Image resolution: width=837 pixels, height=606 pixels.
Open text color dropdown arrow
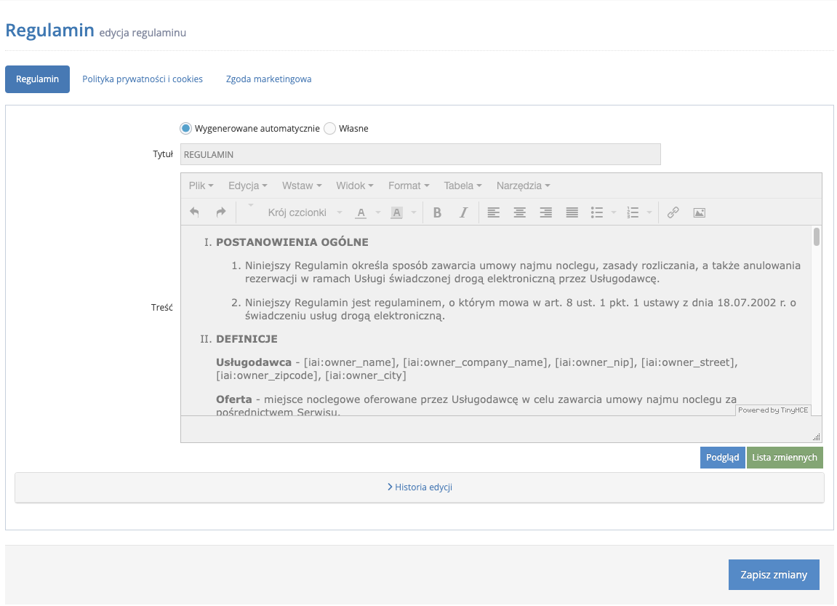[x=378, y=212]
